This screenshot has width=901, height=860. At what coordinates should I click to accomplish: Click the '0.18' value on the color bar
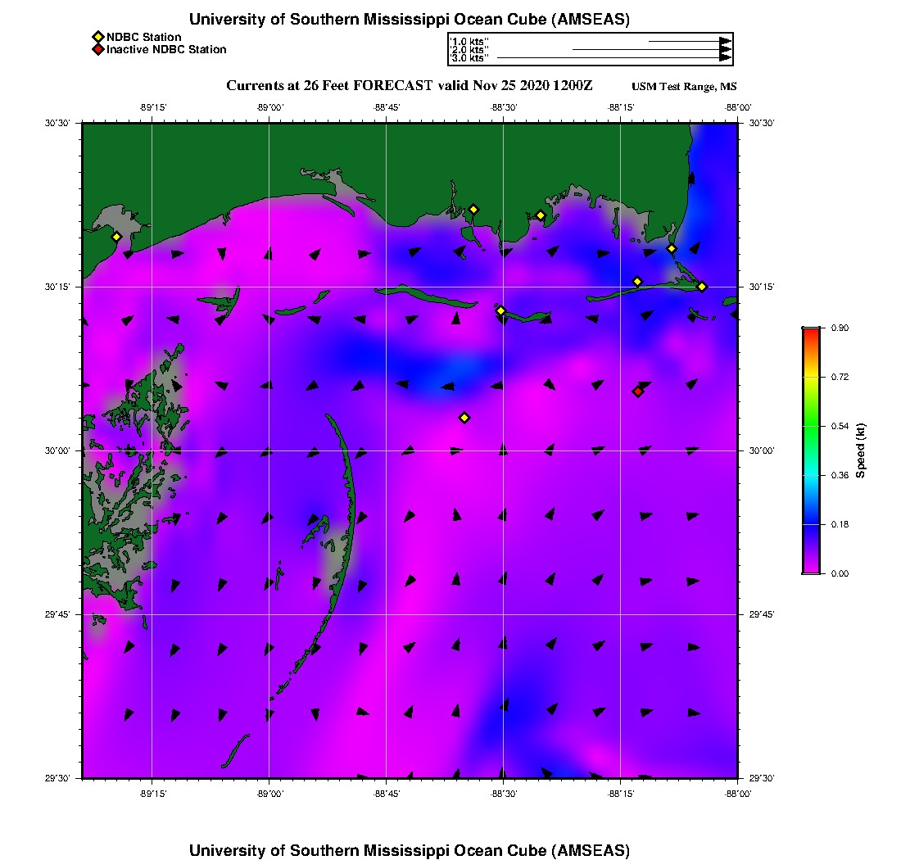[840, 524]
